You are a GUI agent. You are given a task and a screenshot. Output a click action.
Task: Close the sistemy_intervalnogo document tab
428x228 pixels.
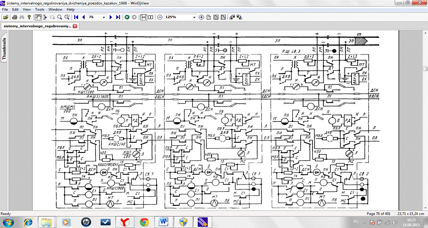click(x=75, y=26)
